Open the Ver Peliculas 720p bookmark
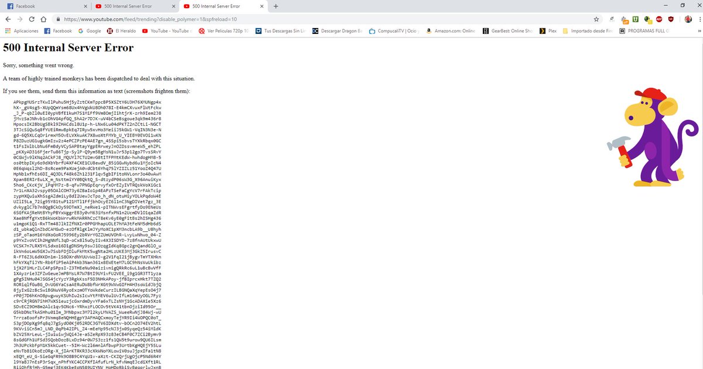The image size is (703, 369). pos(224,31)
